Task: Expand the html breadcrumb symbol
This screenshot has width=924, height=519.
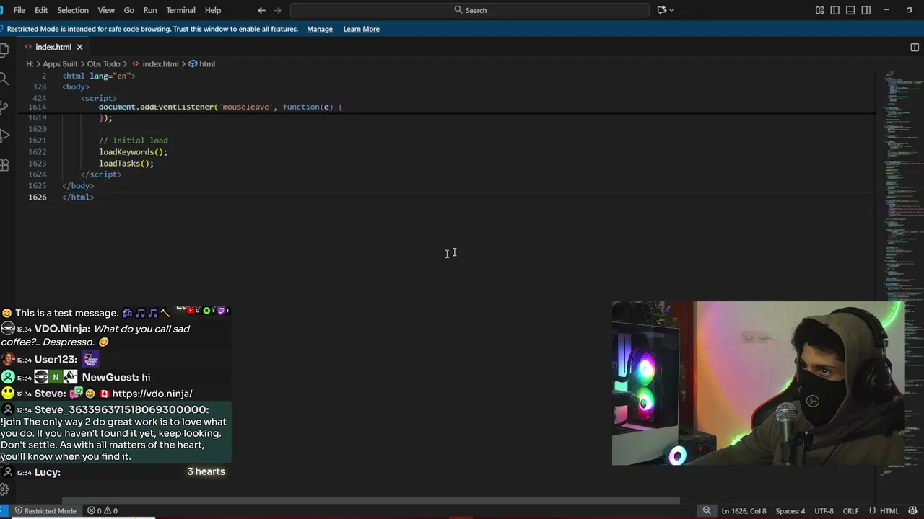Action: 202,64
